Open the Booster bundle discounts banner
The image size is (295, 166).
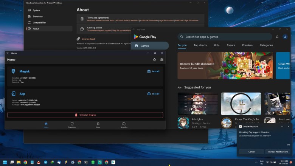click(225, 66)
